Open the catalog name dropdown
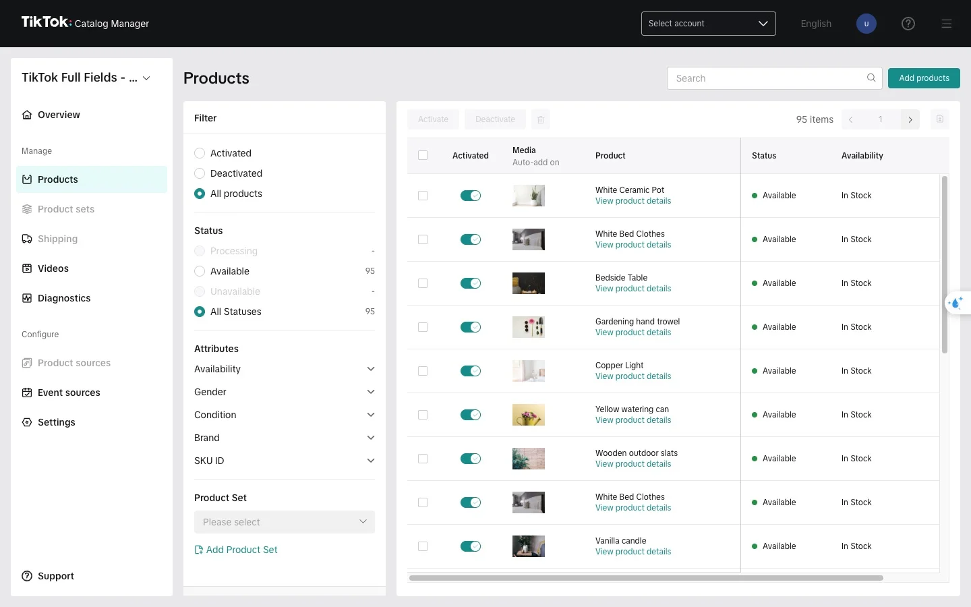The image size is (971, 607). click(86, 78)
